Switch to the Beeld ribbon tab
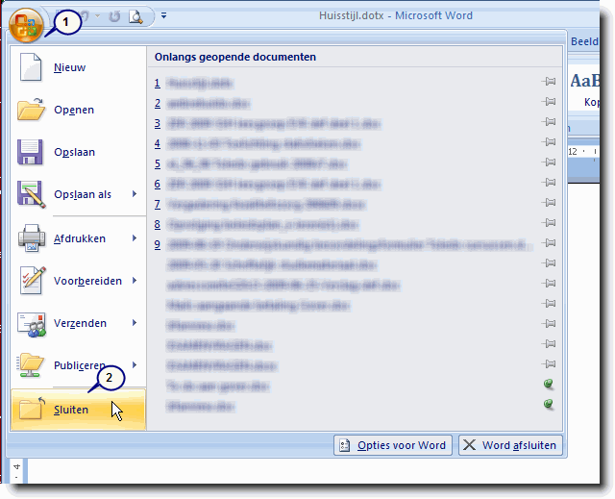 click(x=584, y=42)
